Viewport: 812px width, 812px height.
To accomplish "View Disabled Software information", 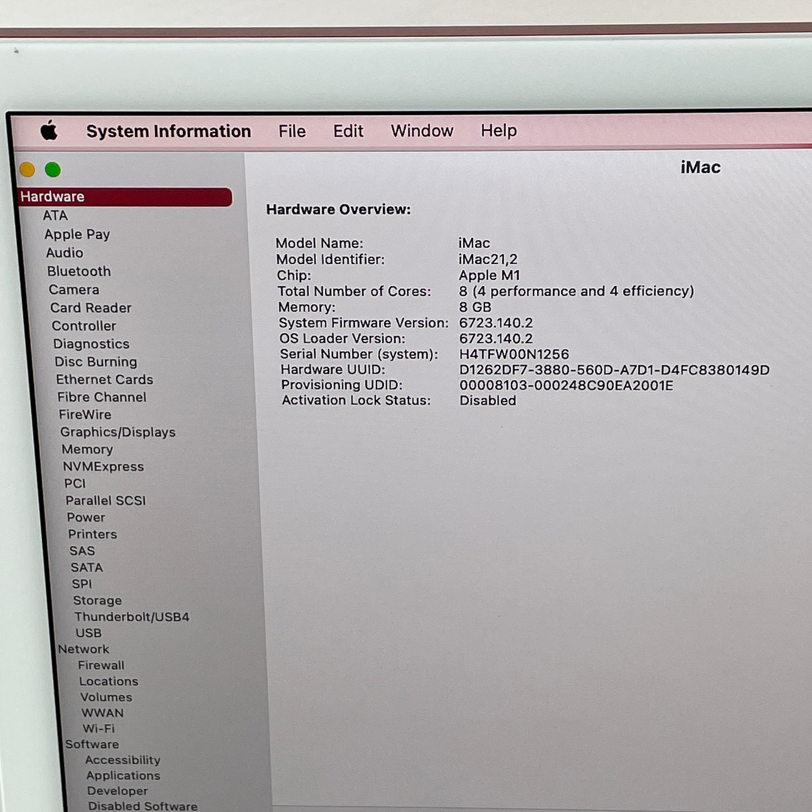I will [143, 805].
